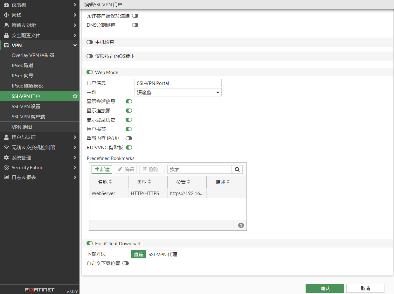Screen dimensions: 394x294
Task: Toggle DNS分割隧道 switch
Action: coord(135,25)
